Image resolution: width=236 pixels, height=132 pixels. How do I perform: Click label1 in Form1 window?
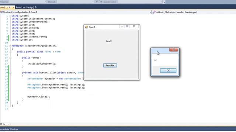(x=109, y=41)
